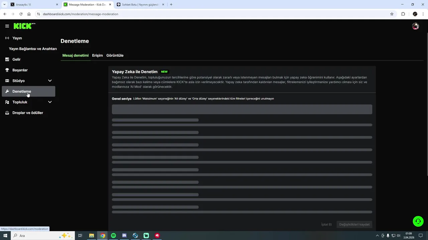Bookmark this page with the star icon

(392, 14)
